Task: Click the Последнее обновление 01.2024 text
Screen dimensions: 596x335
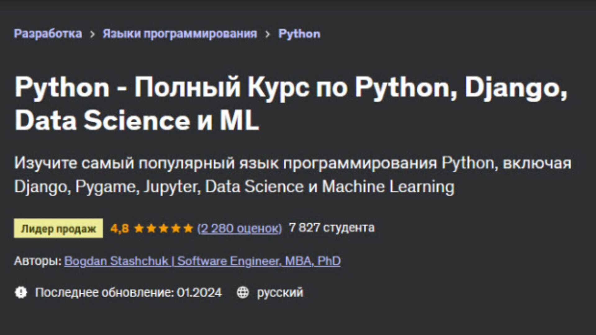Action: (129, 293)
